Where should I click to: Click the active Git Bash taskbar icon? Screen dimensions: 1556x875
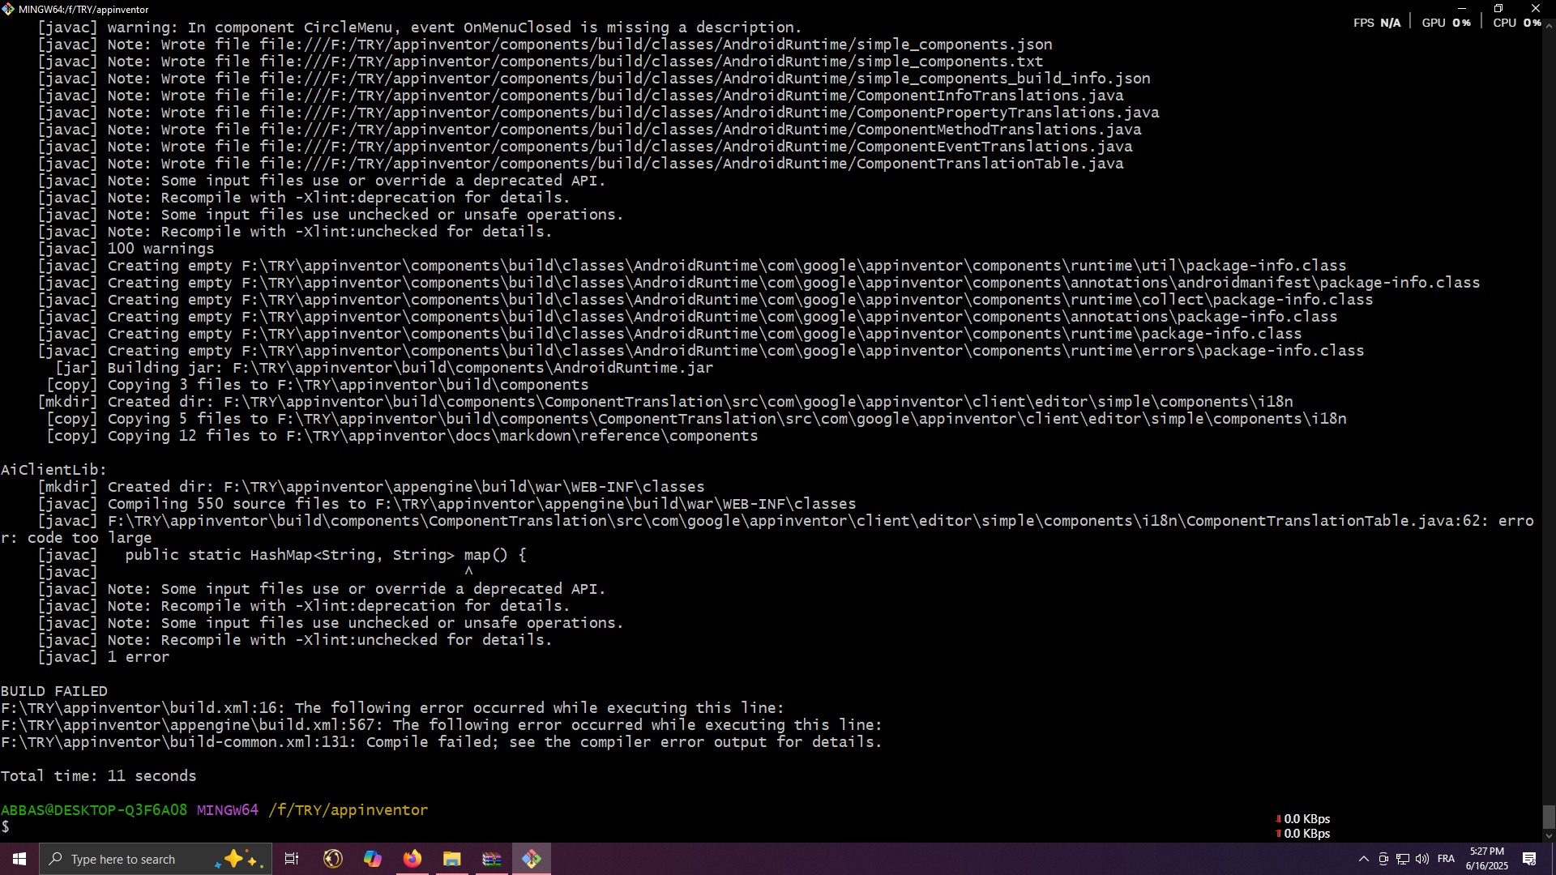tap(532, 859)
